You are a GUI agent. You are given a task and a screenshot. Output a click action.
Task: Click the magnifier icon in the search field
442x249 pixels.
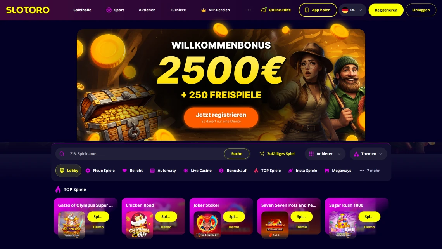click(x=62, y=154)
